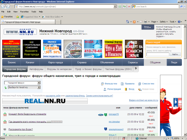Click the Help question mark icon

[179, 22]
